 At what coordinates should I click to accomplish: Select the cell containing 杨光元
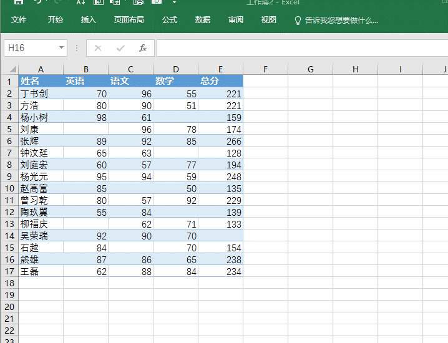click(x=41, y=176)
